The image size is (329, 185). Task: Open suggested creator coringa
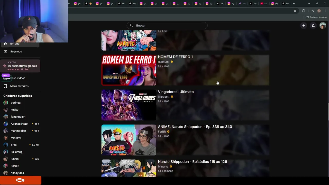click(x=15, y=103)
